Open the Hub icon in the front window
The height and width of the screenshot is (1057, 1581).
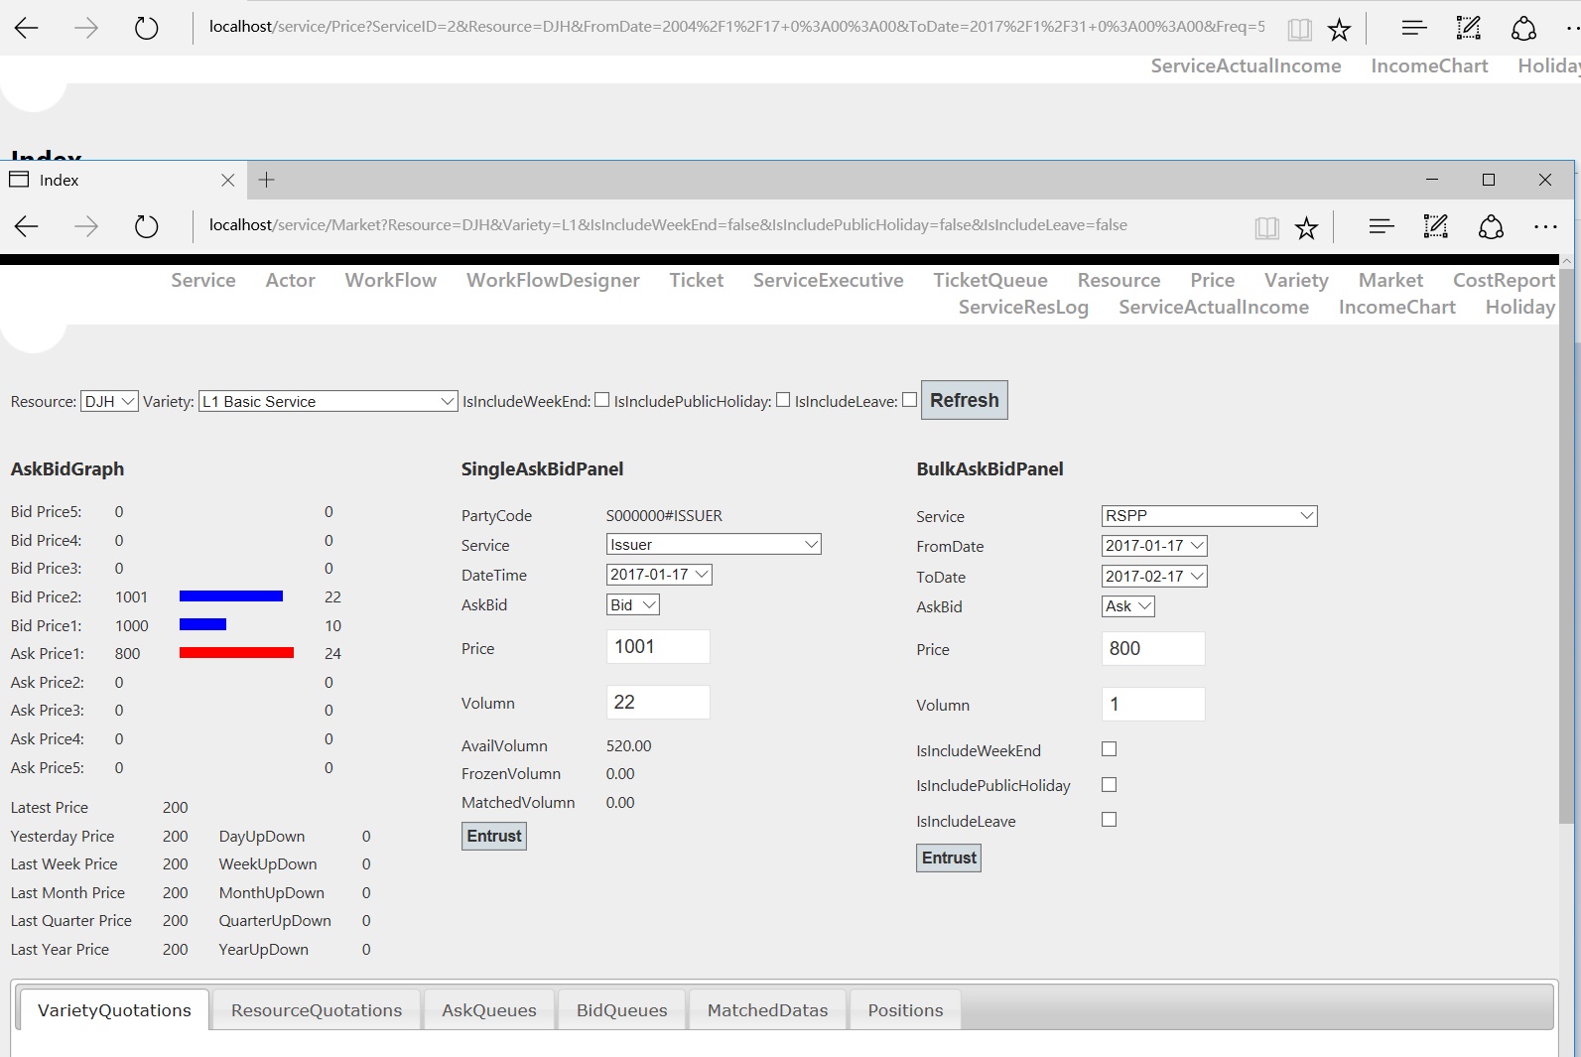click(1381, 226)
